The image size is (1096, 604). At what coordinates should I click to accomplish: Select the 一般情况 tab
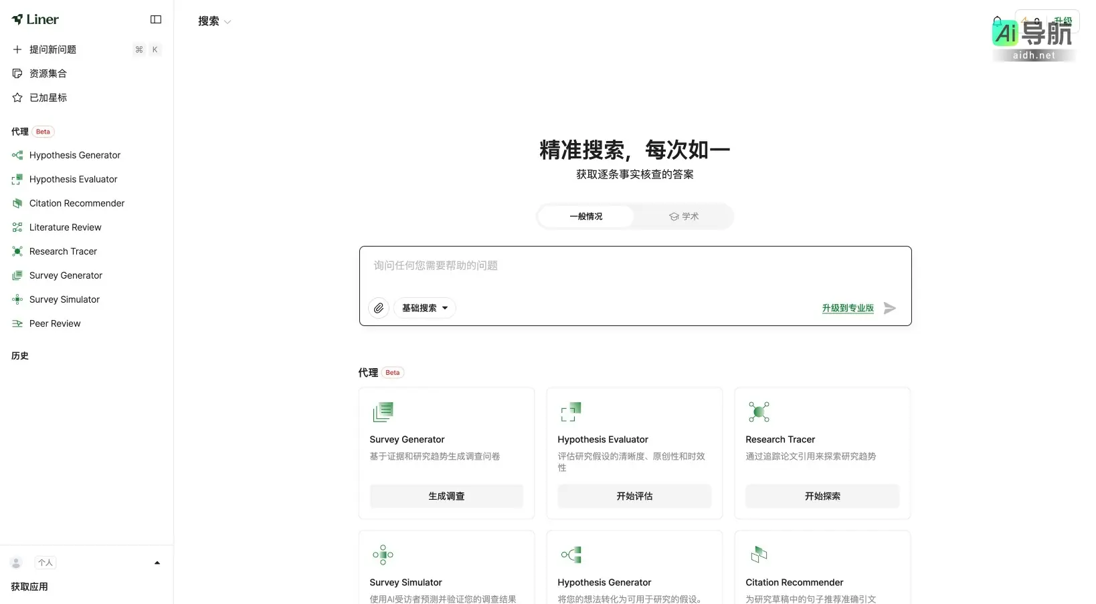point(585,216)
